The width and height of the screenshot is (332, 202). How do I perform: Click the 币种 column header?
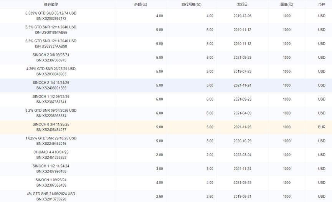point(322,4)
